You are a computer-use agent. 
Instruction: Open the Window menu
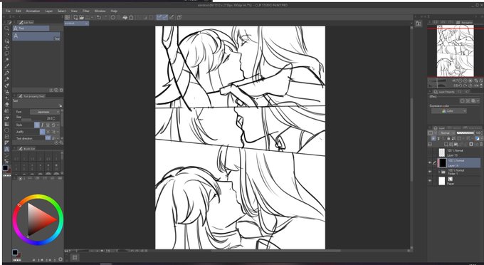pos(100,11)
